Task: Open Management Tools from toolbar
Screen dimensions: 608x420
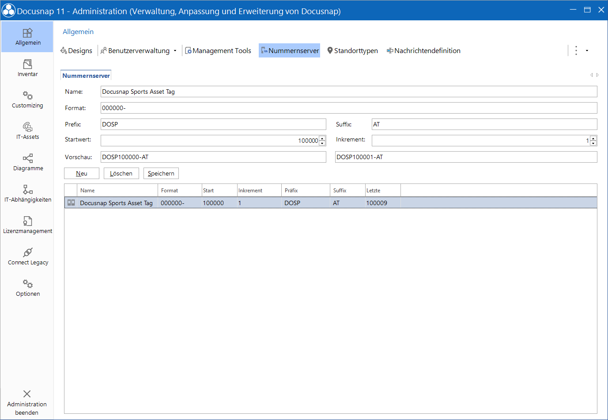Action: point(218,50)
